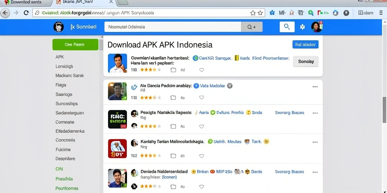
Task: Click the browser forward arrow button
Action: [16, 13]
